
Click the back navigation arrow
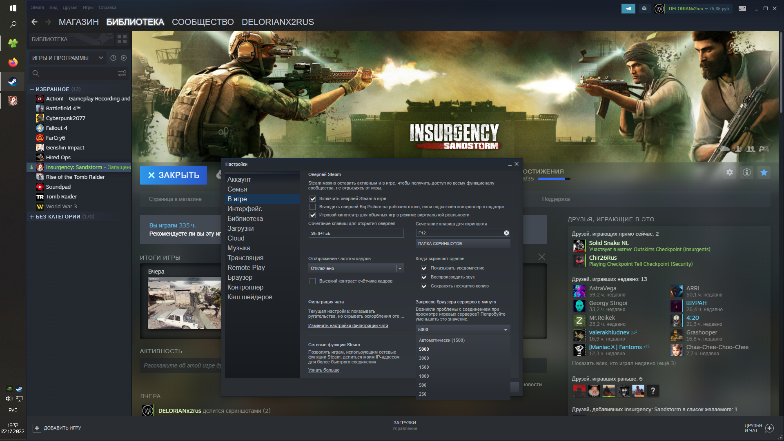pyautogui.click(x=35, y=22)
